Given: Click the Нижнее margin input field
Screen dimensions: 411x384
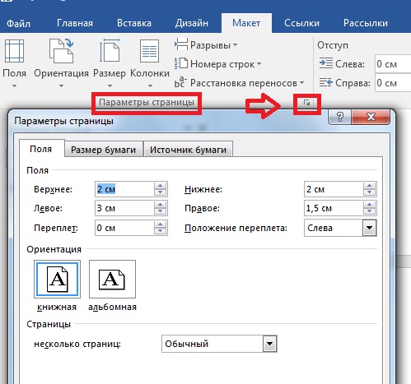Looking at the screenshot, I should coord(334,189).
